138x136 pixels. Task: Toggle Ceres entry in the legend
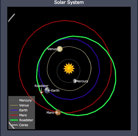[x=19, y=125]
